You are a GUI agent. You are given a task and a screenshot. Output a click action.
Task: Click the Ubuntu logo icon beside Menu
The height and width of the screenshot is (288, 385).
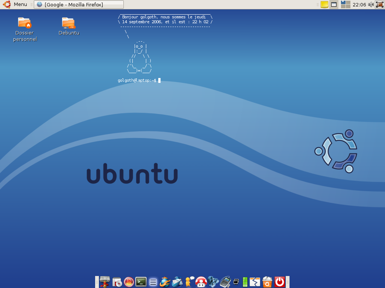click(7, 4)
